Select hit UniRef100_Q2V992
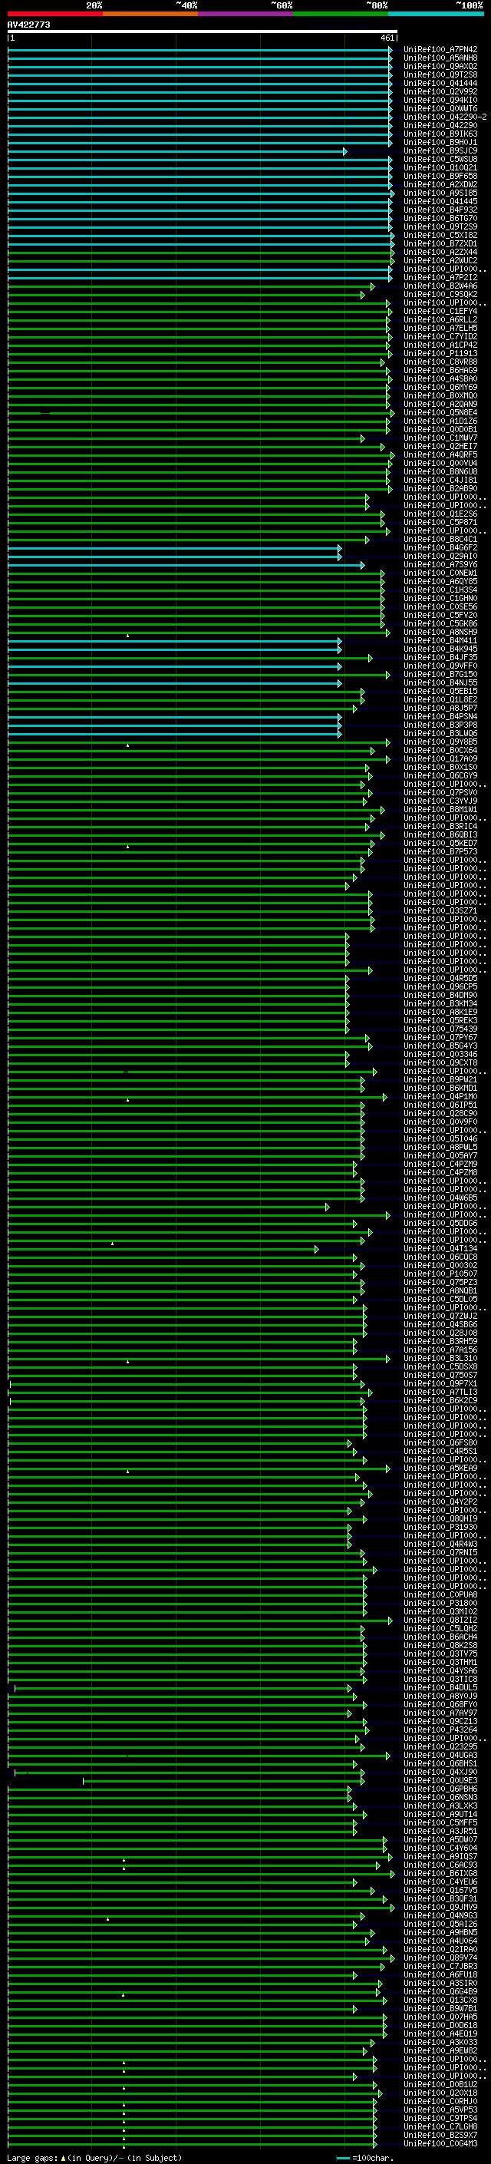491x2164 pixels. pyautogui.click(x=440, y=91)
